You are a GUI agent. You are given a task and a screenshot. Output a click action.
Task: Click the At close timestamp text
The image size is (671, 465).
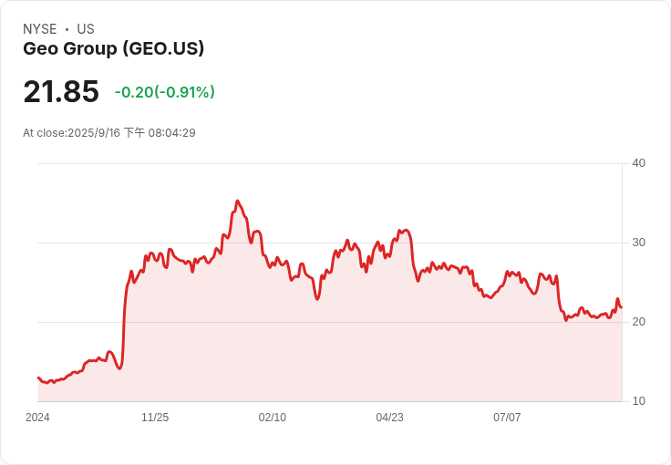(109, 133)
